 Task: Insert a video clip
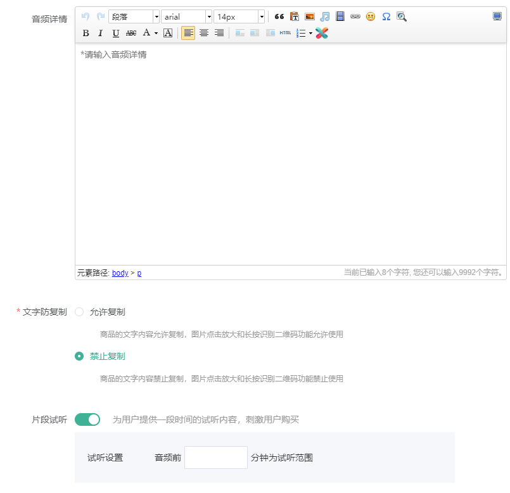pyautogui.click(x=340, y=16)
